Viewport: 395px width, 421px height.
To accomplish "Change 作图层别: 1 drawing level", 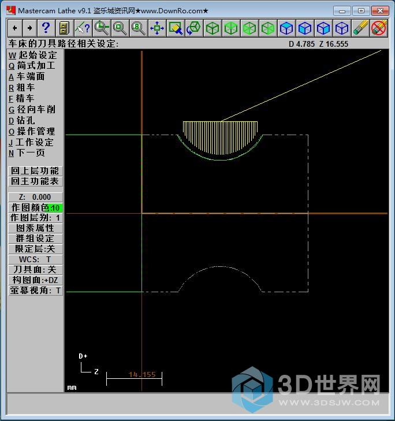I will pyautogui.click(x=35, y=218).
